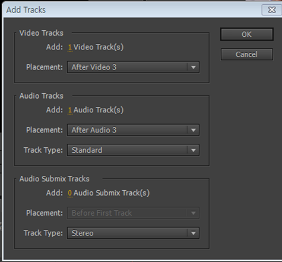Click the arrow beside Stereo track type
The image size is (282, 262).
click(194, 233)
